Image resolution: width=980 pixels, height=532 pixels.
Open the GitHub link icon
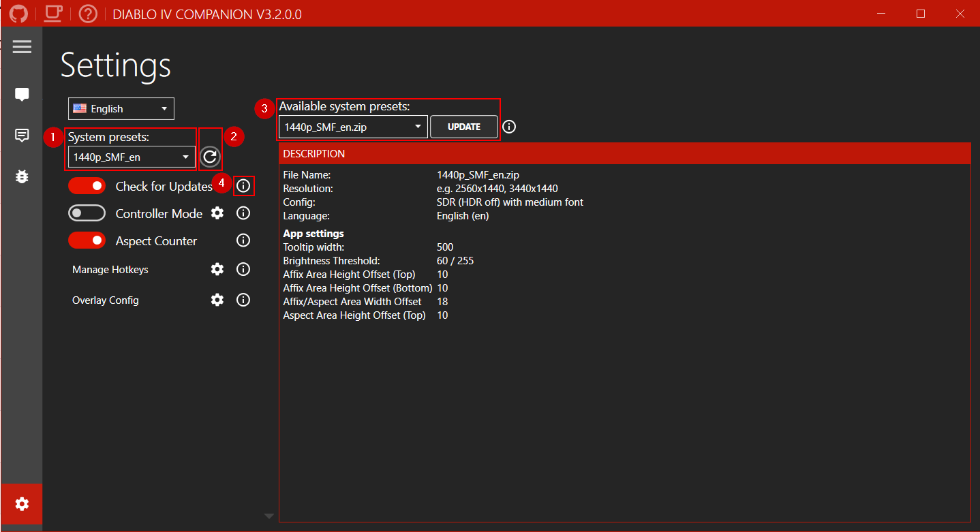(18, 14)
